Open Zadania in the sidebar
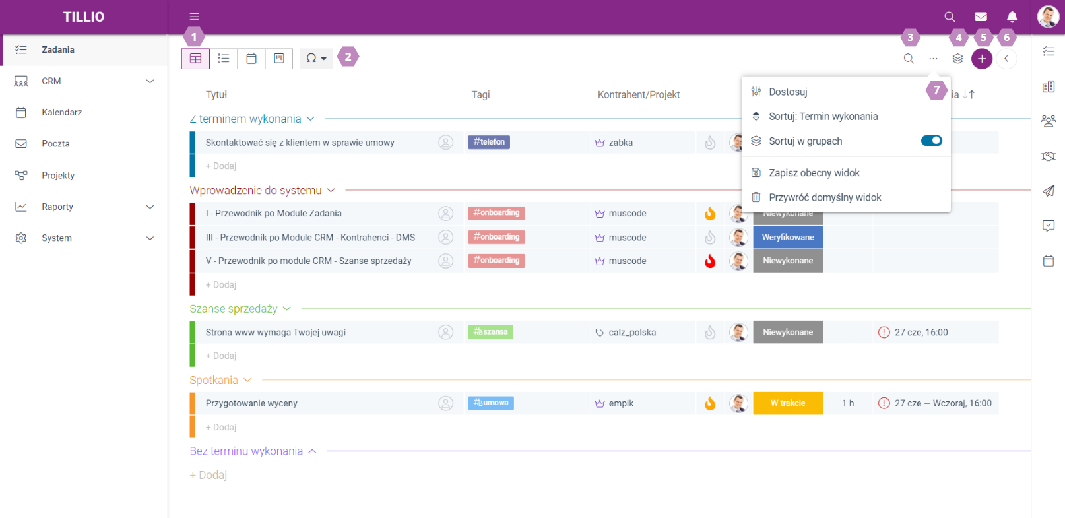This screenshot has height=518, width=1065. click(x=84, y=49)
